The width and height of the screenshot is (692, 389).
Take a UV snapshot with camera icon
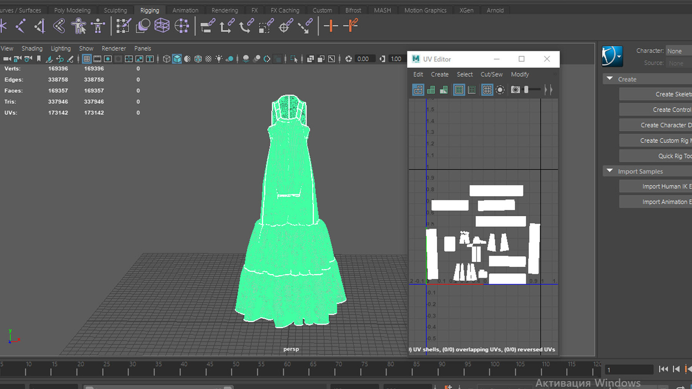[x=515, y=90]
